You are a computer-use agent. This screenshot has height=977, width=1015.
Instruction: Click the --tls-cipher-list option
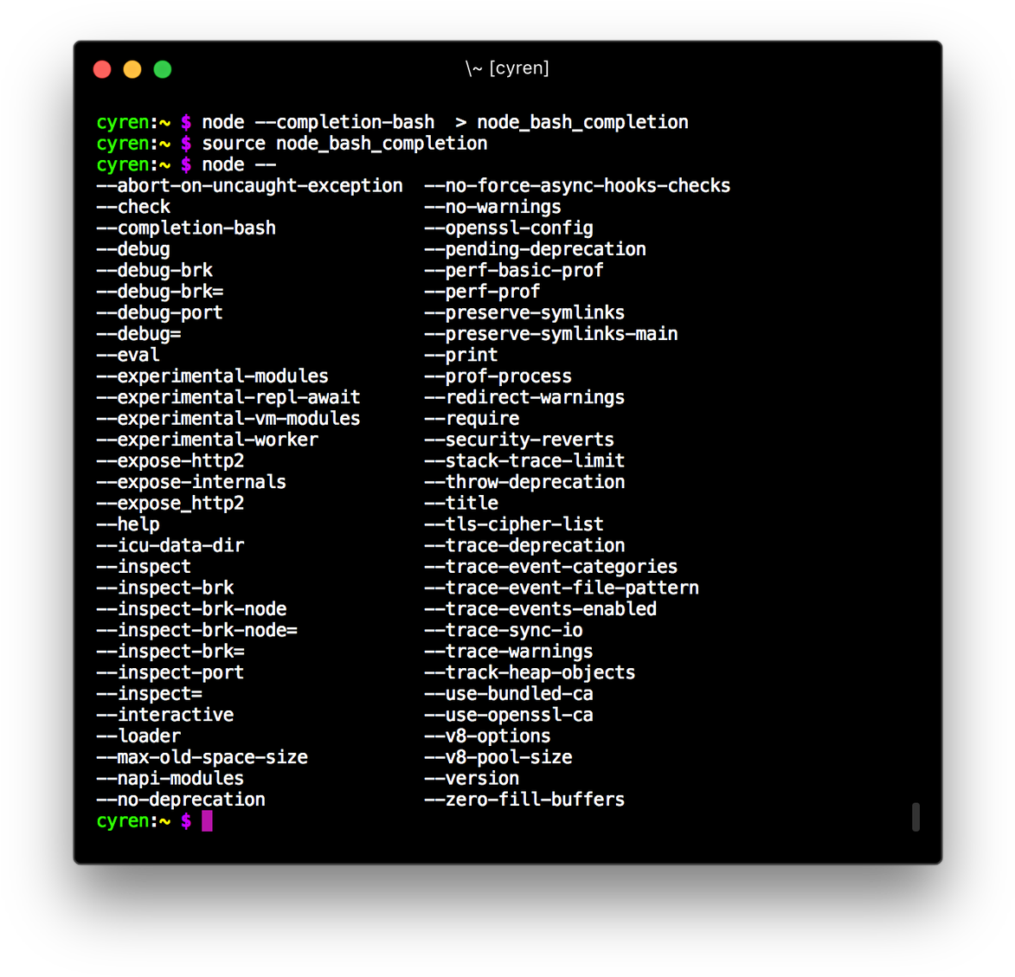(513, 524)
